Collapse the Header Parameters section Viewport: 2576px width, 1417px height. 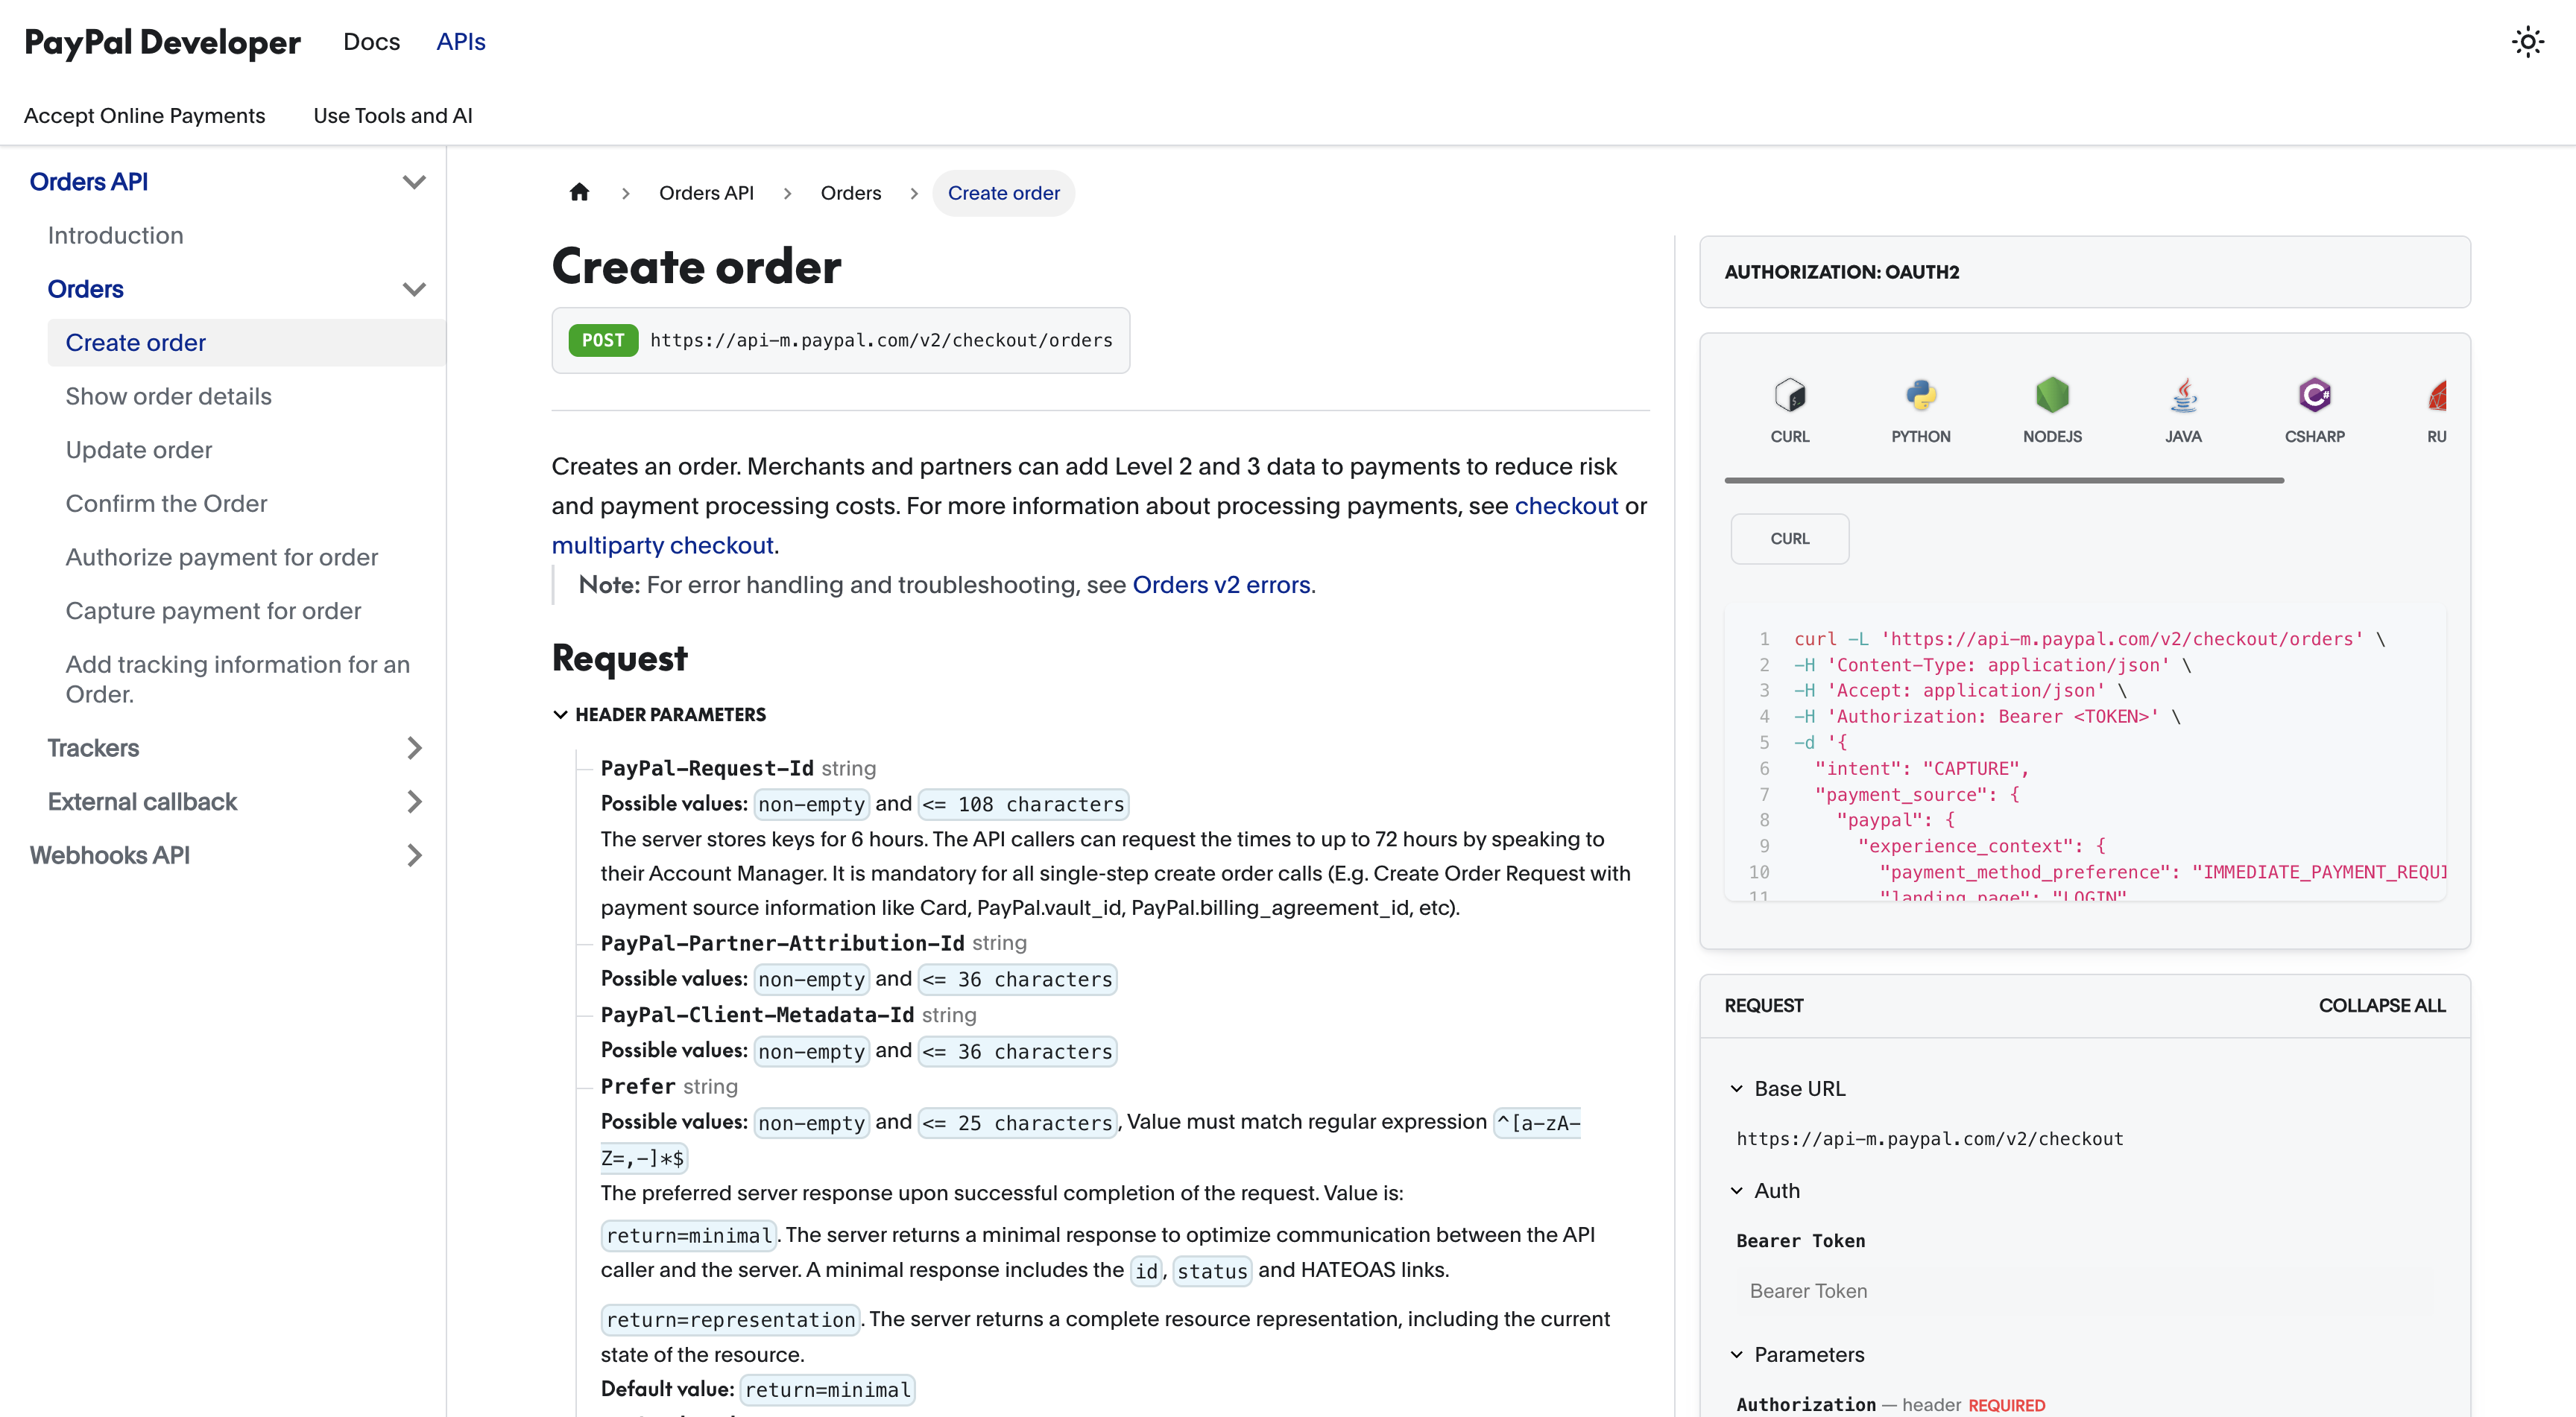coord(561,714)
